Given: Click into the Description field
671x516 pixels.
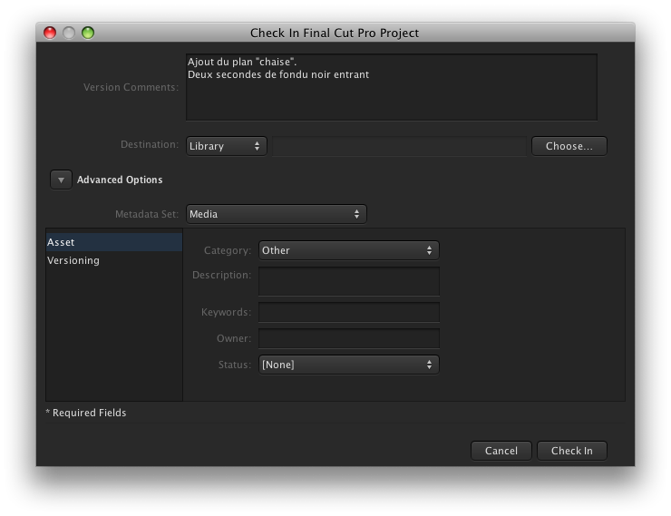Looking at the screenshot, I should pos(349,281).
